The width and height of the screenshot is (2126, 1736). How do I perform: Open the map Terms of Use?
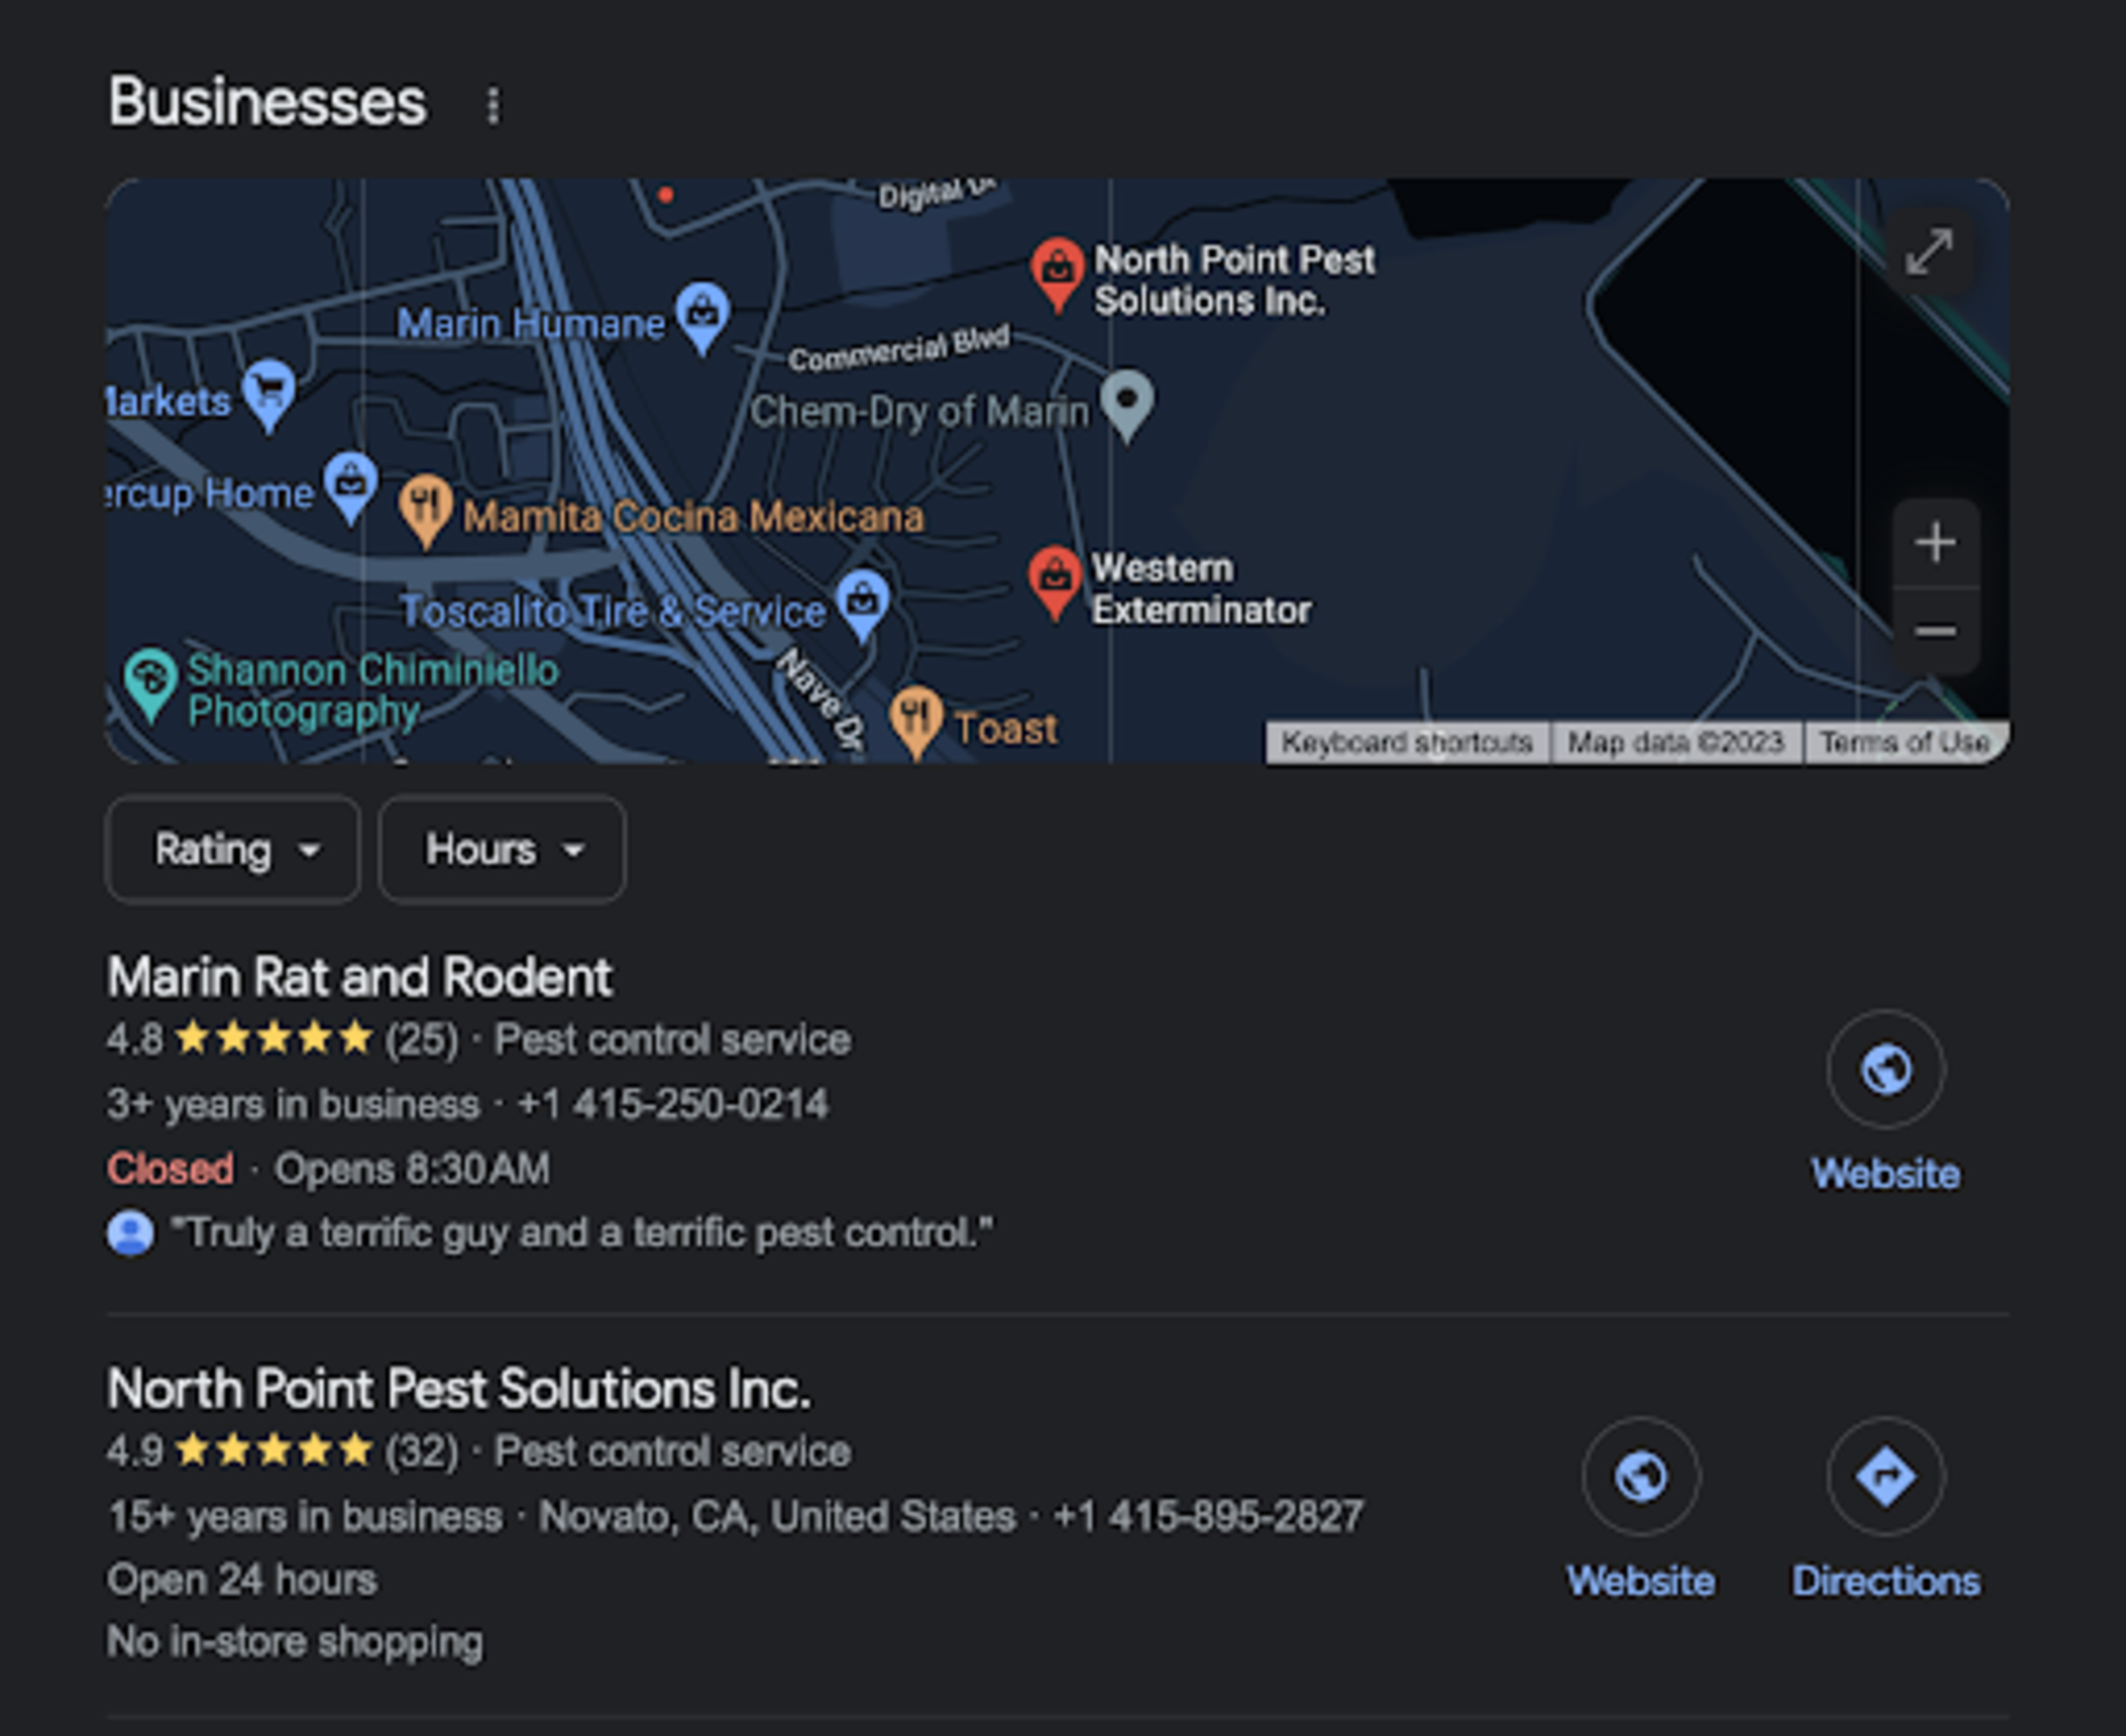(x=1904, y=743)
